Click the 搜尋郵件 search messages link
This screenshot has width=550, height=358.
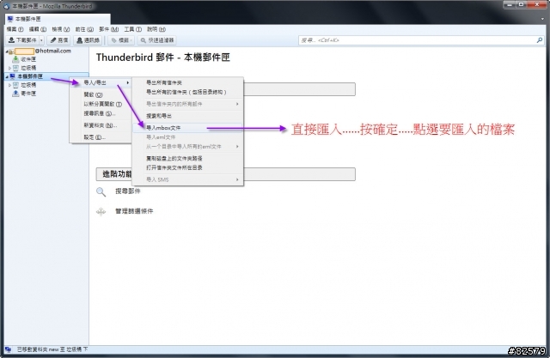[x=128, y=191]
